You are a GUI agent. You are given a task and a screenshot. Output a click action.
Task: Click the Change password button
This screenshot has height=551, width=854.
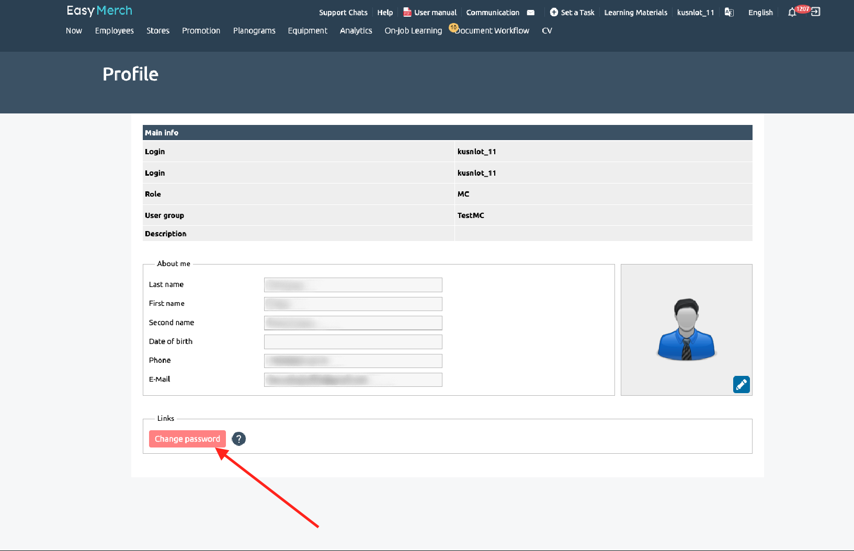[x=187, y=439]
